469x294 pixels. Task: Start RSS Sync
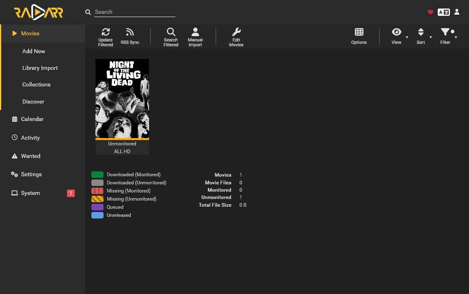pos(130,37)
